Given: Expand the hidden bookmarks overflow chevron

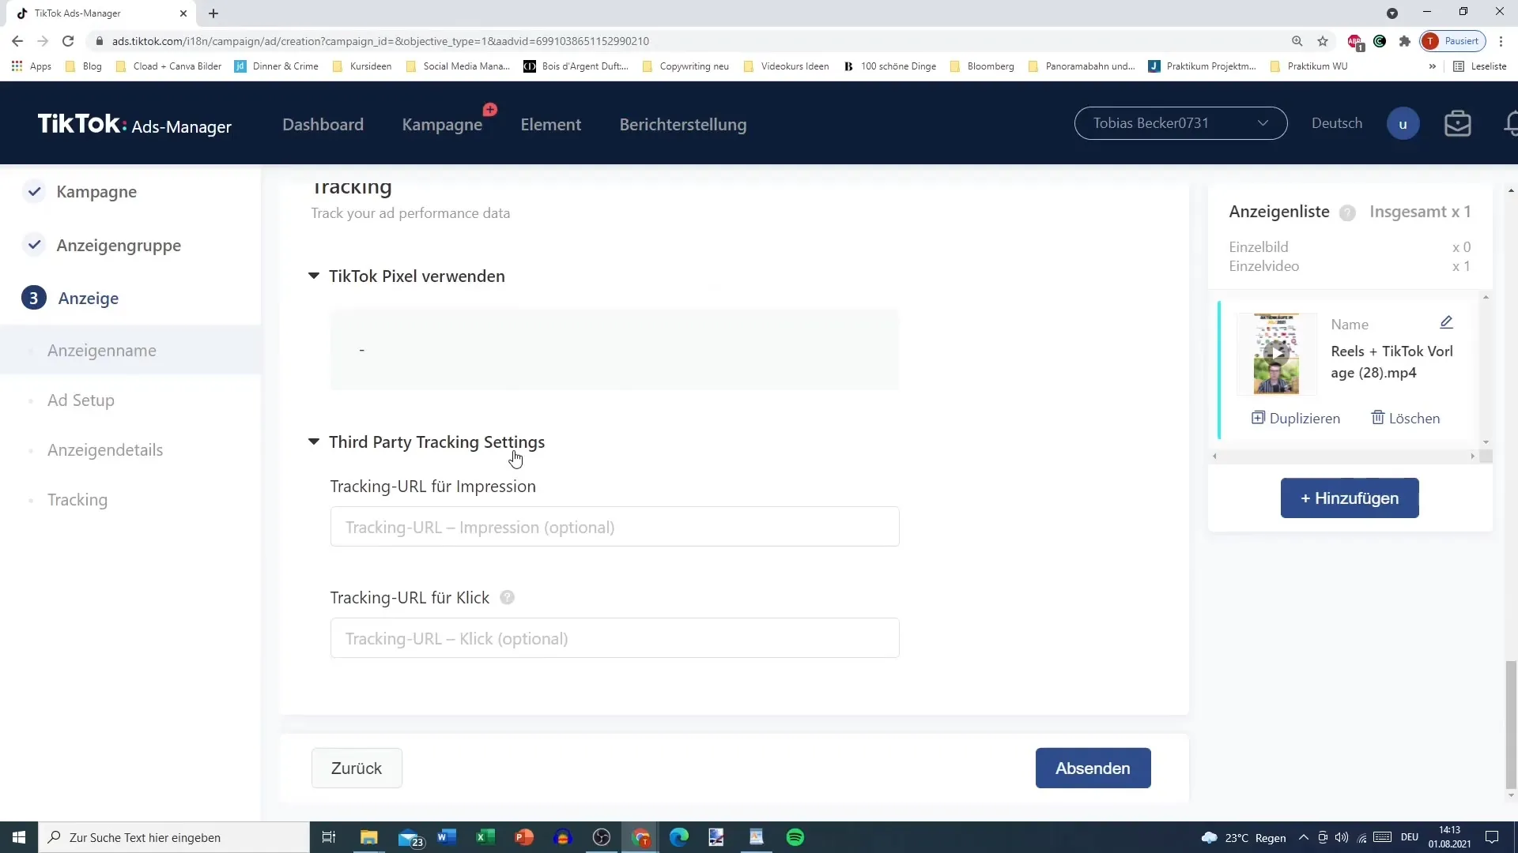Looking at the screenshot, I should (x=1433, y=66).
